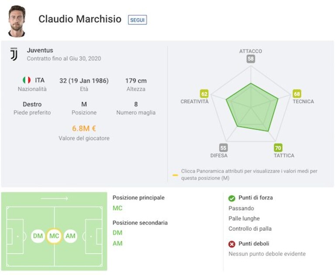Click the Creatività 62 rating badge
335x275 pixels.
[x=204, y=94]
